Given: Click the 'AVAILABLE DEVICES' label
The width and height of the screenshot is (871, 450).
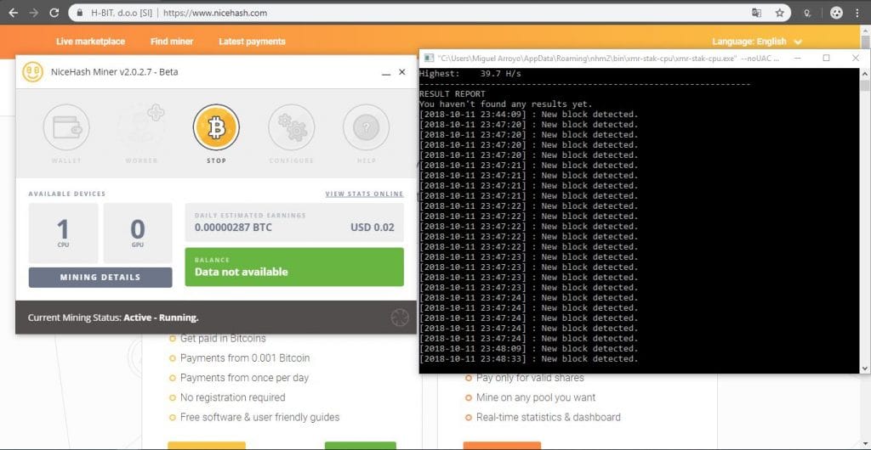Looking at the screenshot, I should pyautogui.click(x=66, y=194).
